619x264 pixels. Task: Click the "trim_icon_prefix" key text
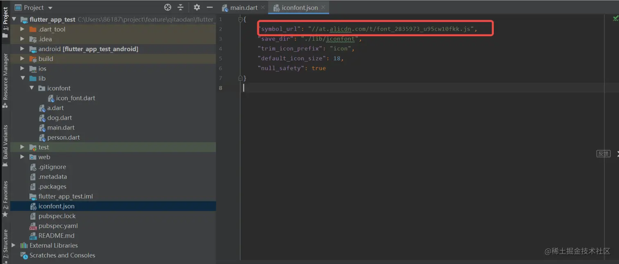(x=290, y=49)
